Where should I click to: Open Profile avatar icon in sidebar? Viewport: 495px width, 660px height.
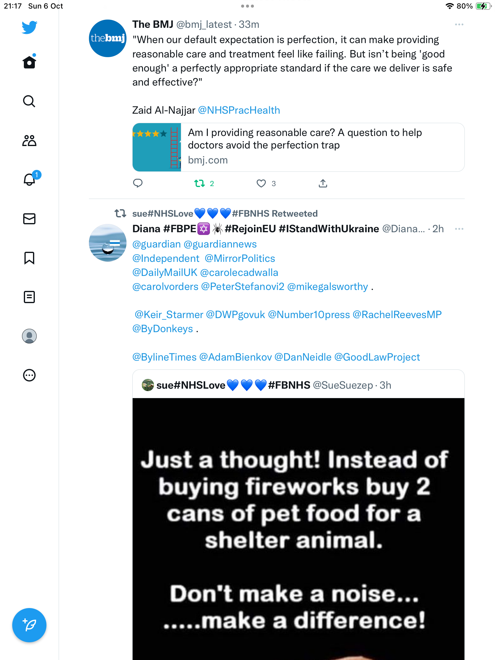pyautogui.click(x=29, y=336)
